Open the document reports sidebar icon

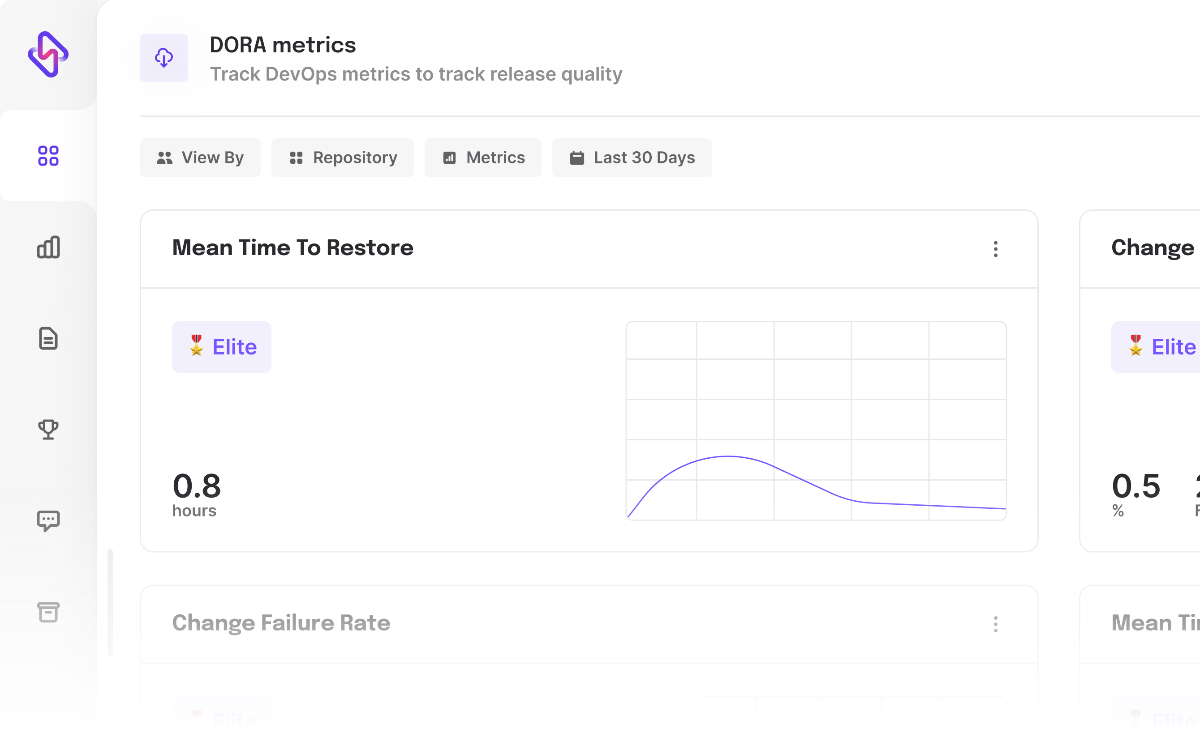point(48,338)
